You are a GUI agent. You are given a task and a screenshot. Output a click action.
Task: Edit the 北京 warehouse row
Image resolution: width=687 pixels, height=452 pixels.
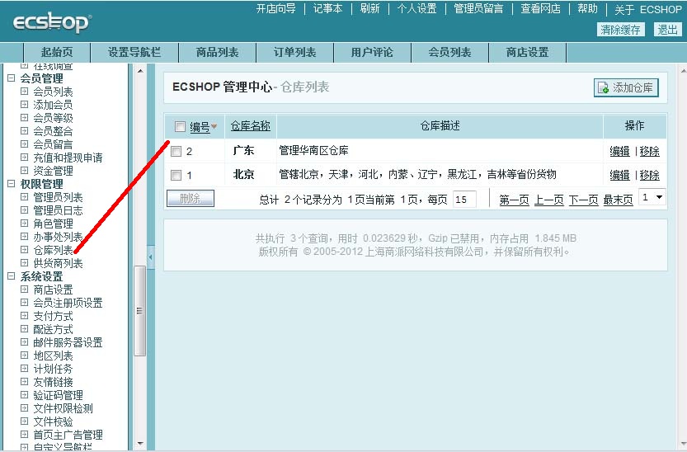coord(619,175)
